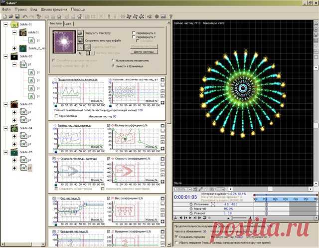
Task: Open the Продолжительность жизни graph link
Action: click(78, 80)
